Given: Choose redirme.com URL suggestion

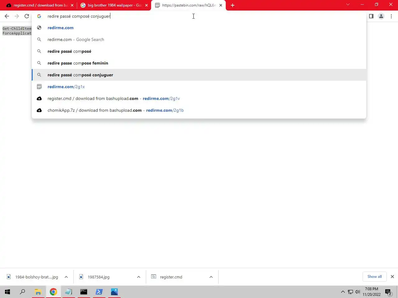Looking at the screenshot, I should coord(199,28).
